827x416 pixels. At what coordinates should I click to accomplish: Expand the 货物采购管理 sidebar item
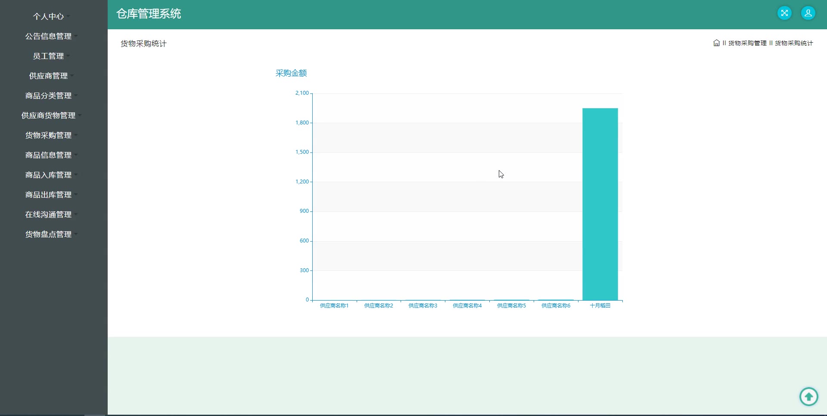pyautogui.click(x=48, y=135)
